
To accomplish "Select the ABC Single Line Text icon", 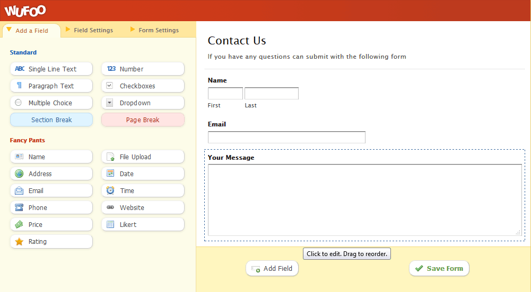I will point(20,69).
